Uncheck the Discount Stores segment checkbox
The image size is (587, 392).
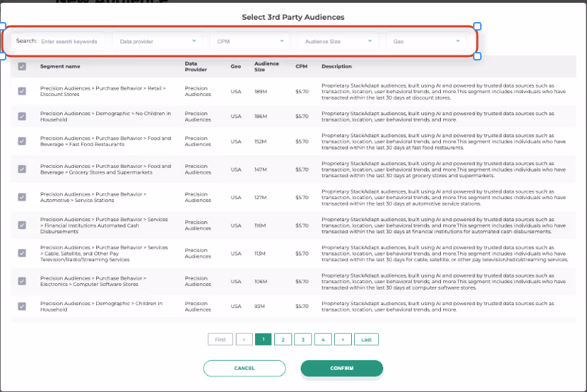[x=22, y=91]
